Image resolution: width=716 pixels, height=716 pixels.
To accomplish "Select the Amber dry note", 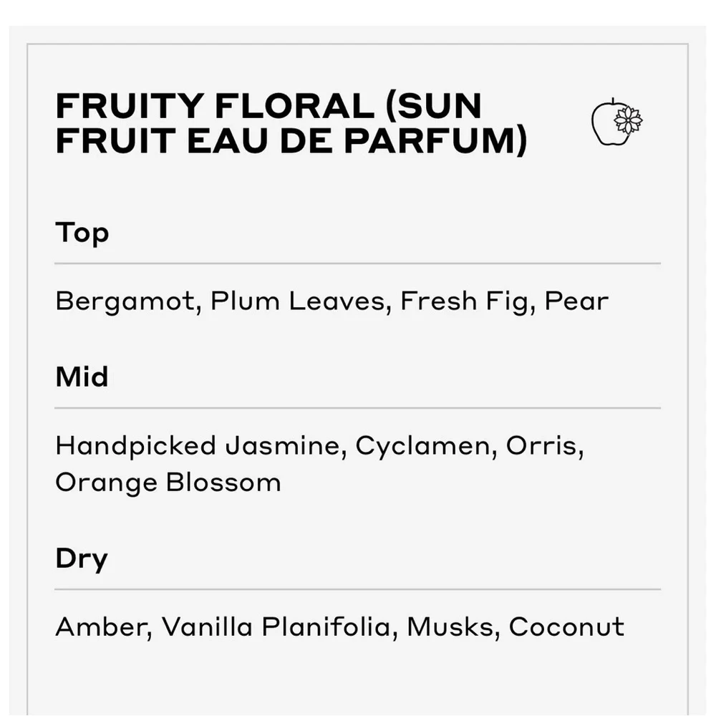I will 104,626.
